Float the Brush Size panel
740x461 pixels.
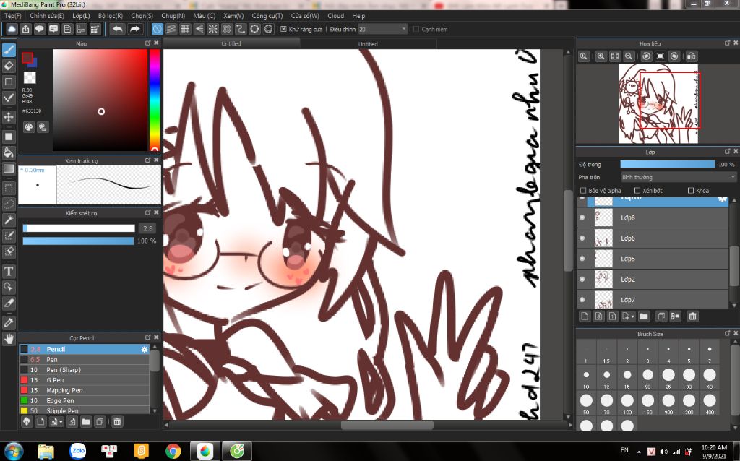(727, 333)
